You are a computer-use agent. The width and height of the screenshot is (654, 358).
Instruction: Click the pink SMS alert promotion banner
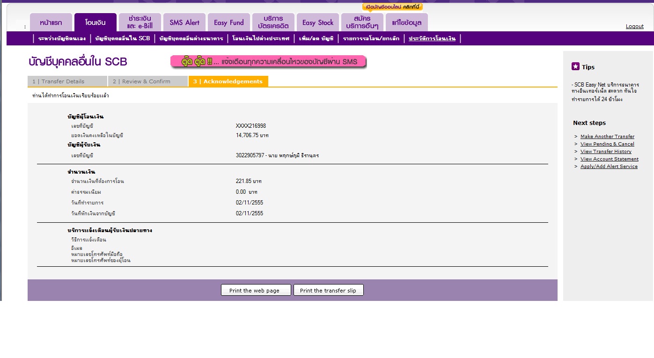pyautogui.click(x=269, y=62)
